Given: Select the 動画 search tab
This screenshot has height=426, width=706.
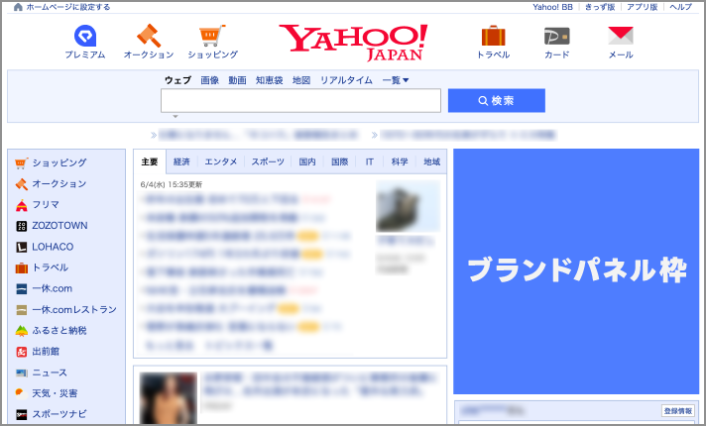Looking at the screenshot, I should 237,80.
